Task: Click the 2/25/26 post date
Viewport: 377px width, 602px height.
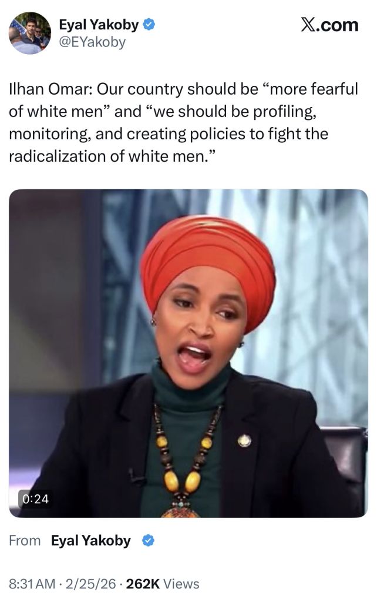Action: 90,584
